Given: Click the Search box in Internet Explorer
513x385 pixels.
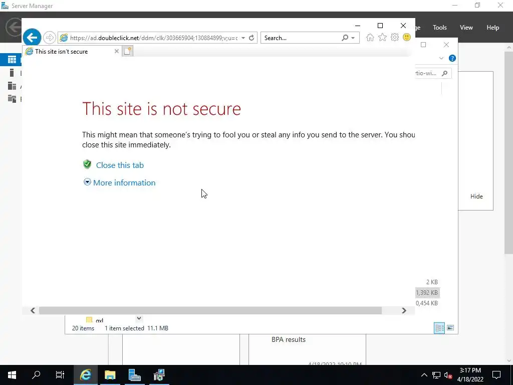Looking at the screenshot, I should coord(301,38).
